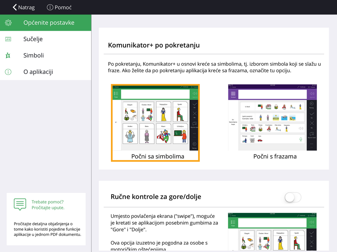
Task: Open the Simboli settings section
Action: pyautogui.click(x=45, y=55)
